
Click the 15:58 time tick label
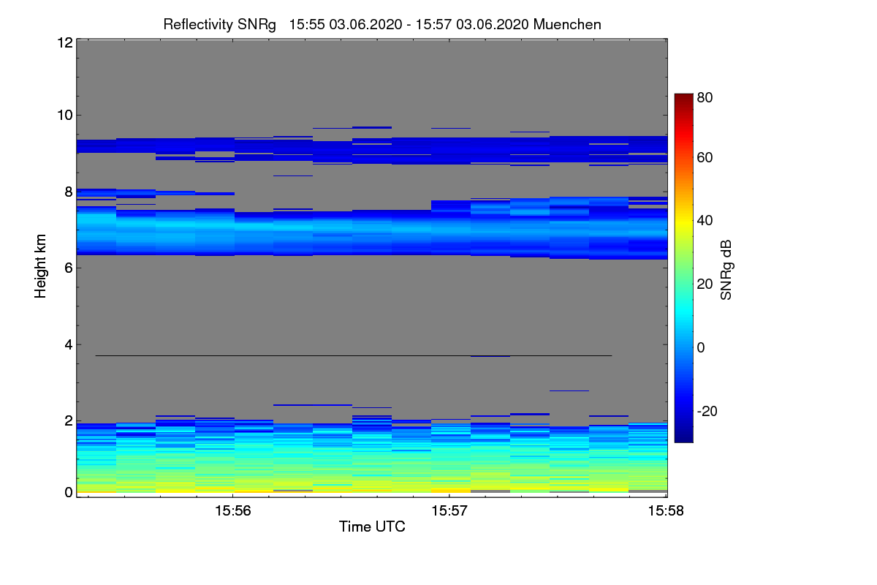667,510
